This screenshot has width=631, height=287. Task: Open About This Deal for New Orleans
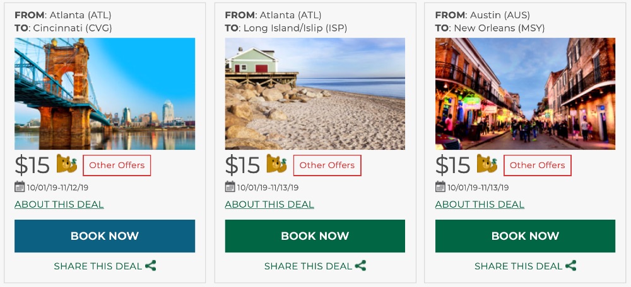480,205
